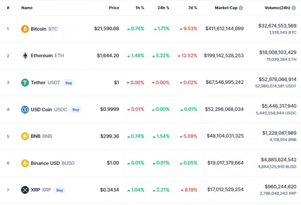Sort by the 1h % column header
Screen dimensions: 301x205
140,8
